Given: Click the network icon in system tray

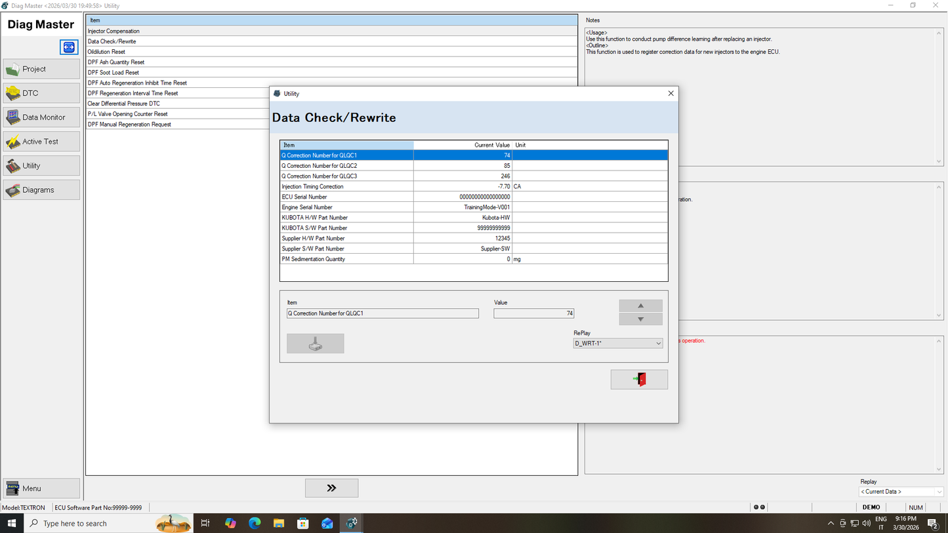Looking at the screenshot, I should click(855, 523).
